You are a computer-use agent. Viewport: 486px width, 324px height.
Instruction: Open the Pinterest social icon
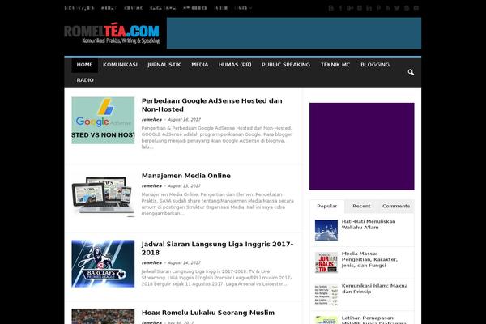click(378, 8)
